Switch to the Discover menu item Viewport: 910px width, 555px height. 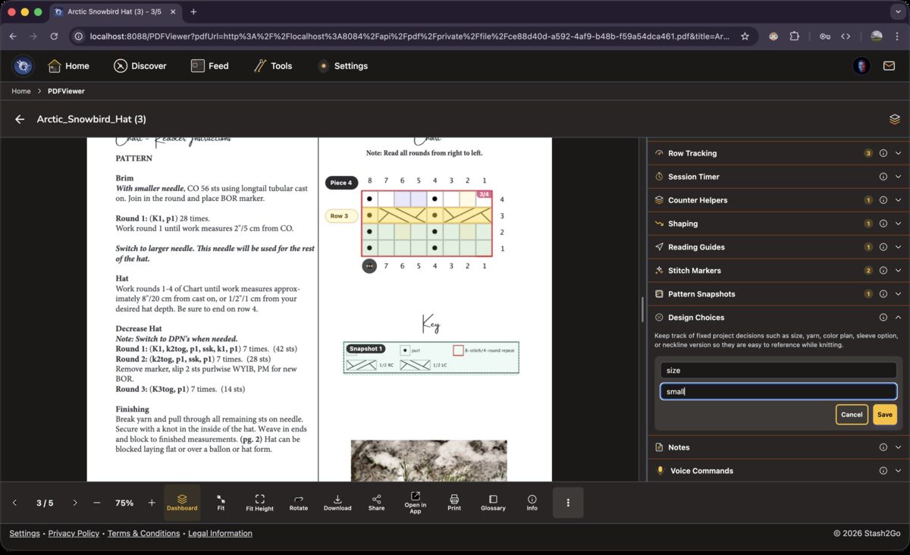140,66
